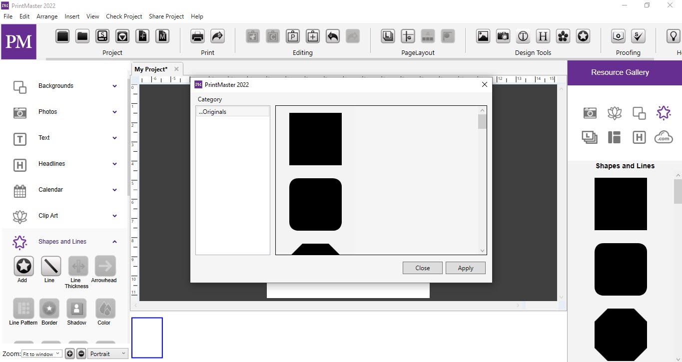The image size is (682, 362).
Task: Select the black square shape in the dialog
Action: pos(315,139)
